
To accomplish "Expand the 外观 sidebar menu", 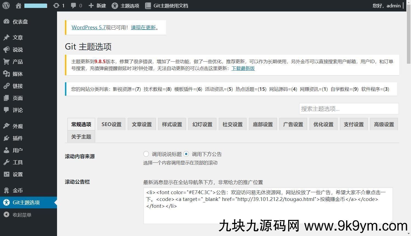I will [18, 126].
